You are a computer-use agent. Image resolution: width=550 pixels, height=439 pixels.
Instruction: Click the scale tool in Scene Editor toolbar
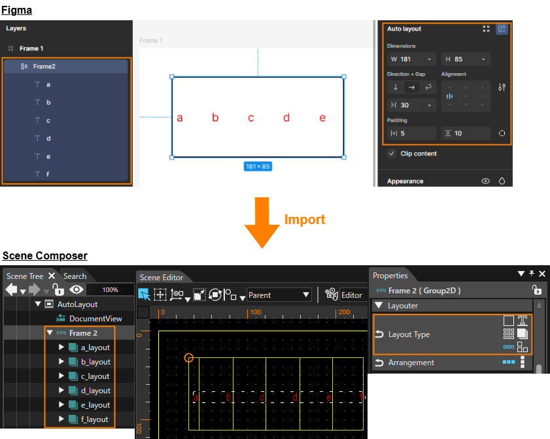click(x=199, y=295)
